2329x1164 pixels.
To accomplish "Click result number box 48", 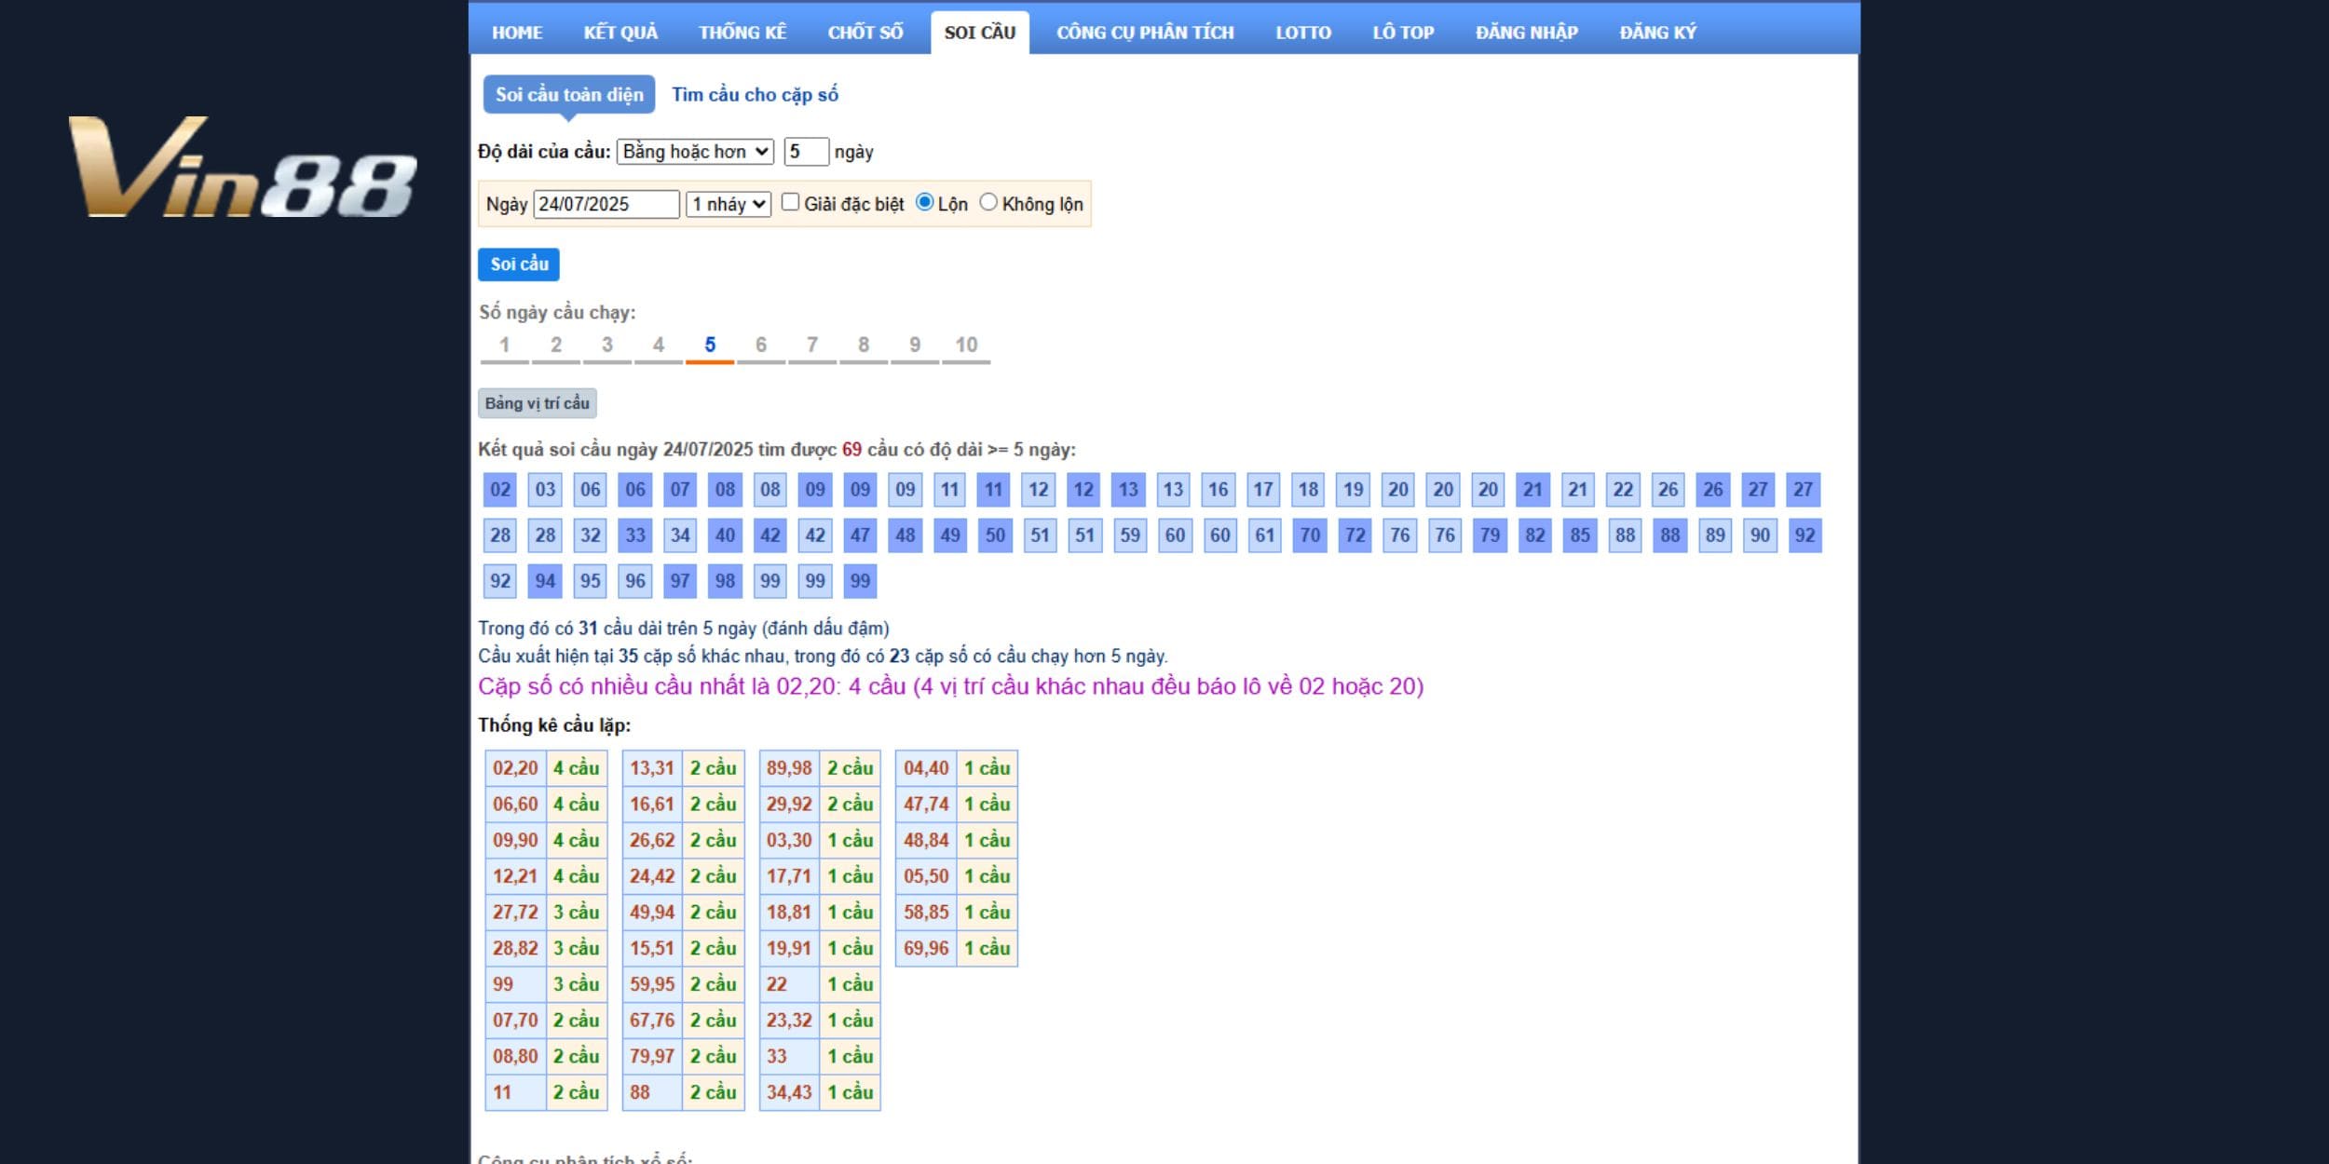I will [905, 535].
